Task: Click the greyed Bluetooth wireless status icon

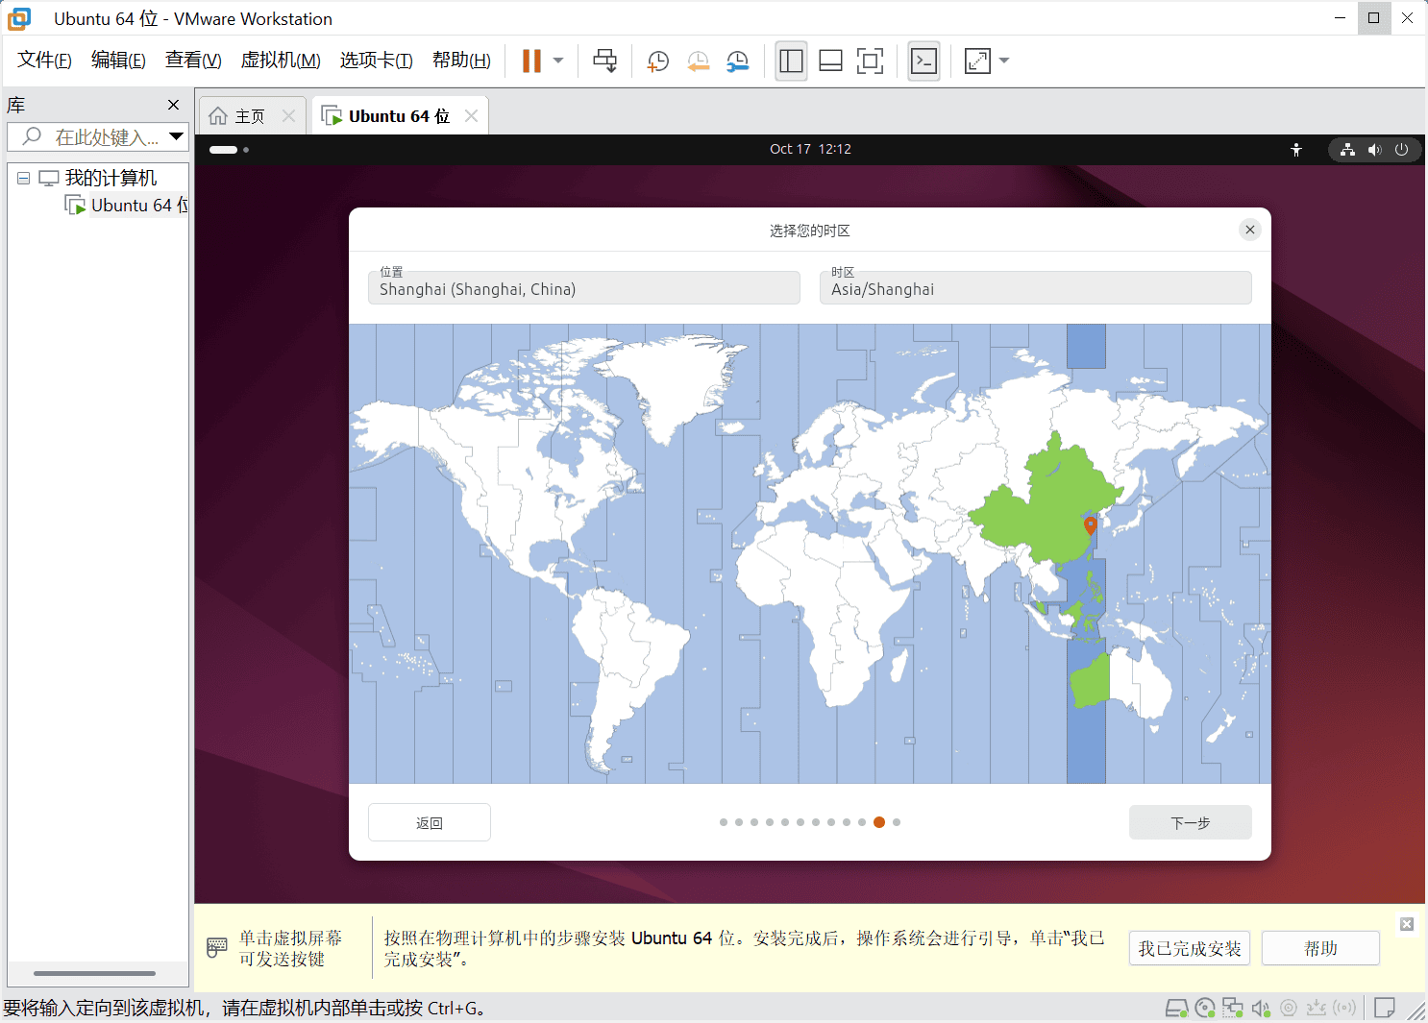Action: tap(1344, 1008)
